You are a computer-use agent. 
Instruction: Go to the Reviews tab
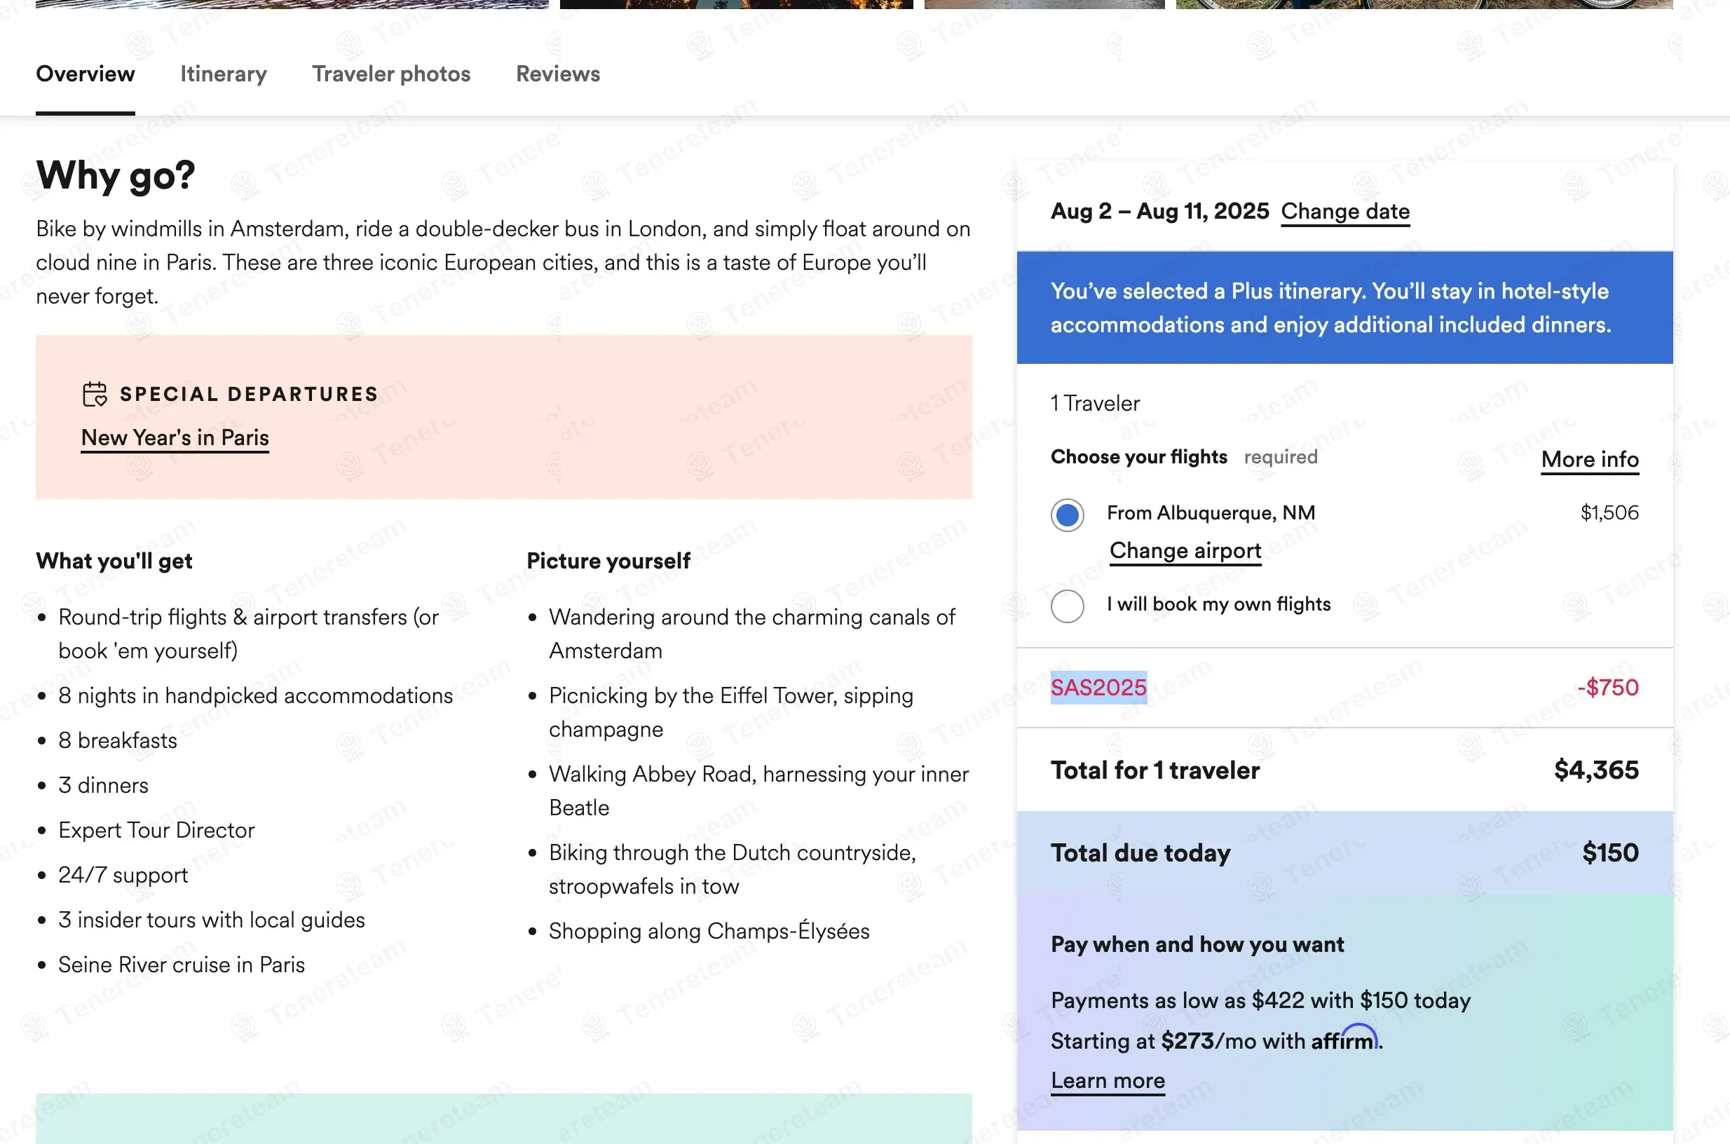[x=557, y=74]
